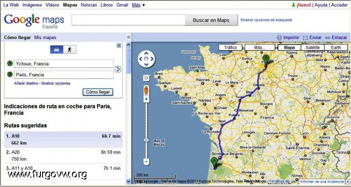Click the green marker B beside París field
Screen dimensions: 351x187
[10, 74]
